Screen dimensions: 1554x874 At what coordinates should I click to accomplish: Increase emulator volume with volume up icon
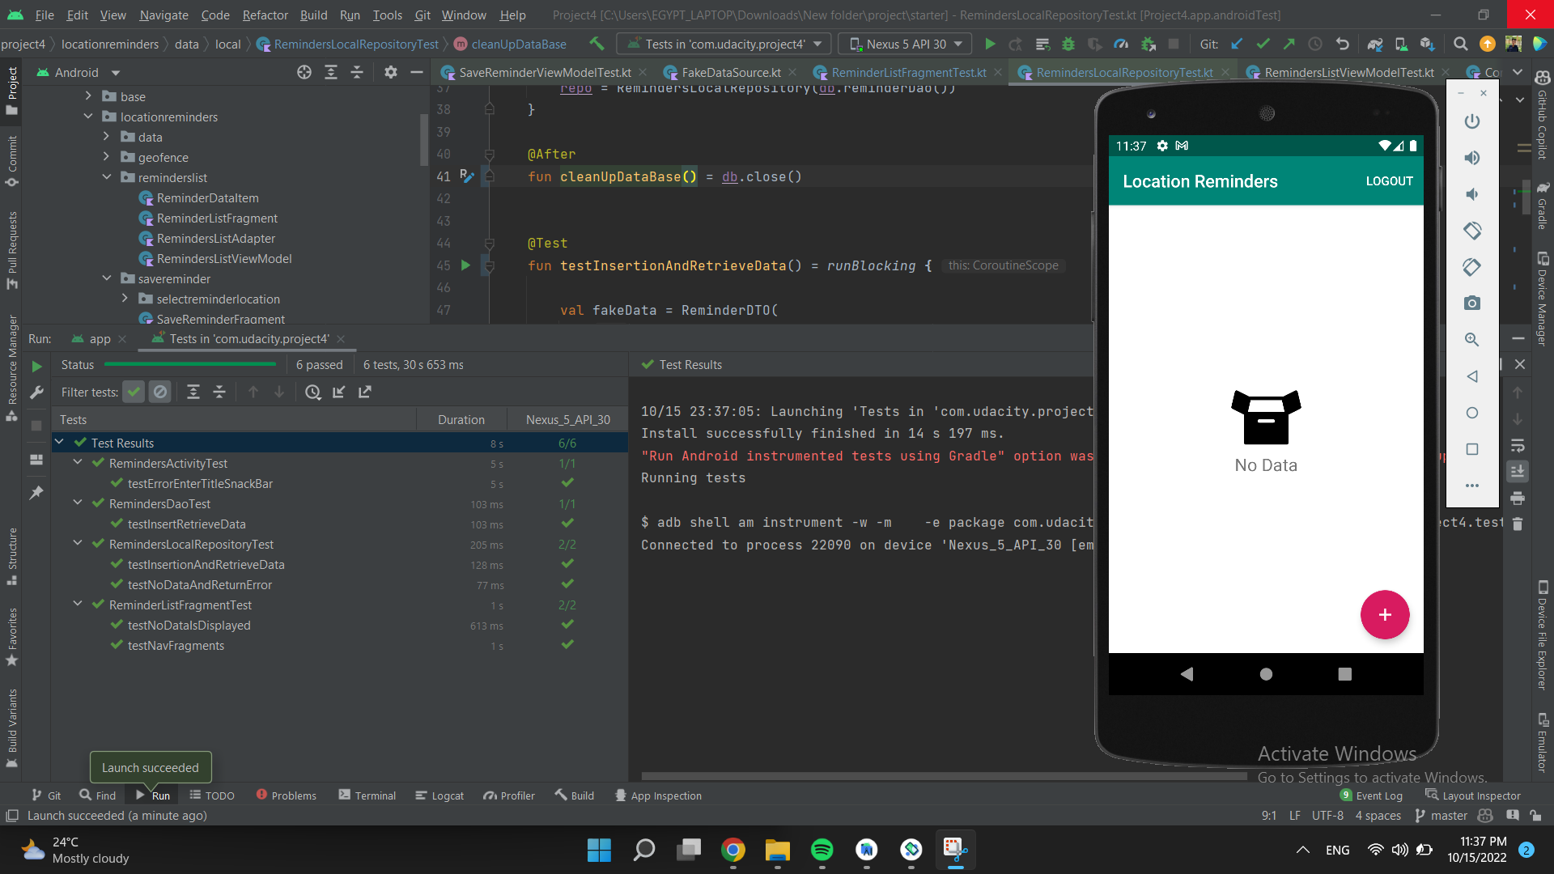click(1472, 158)
